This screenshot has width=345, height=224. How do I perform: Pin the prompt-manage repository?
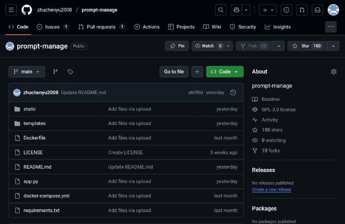point(177,46)
